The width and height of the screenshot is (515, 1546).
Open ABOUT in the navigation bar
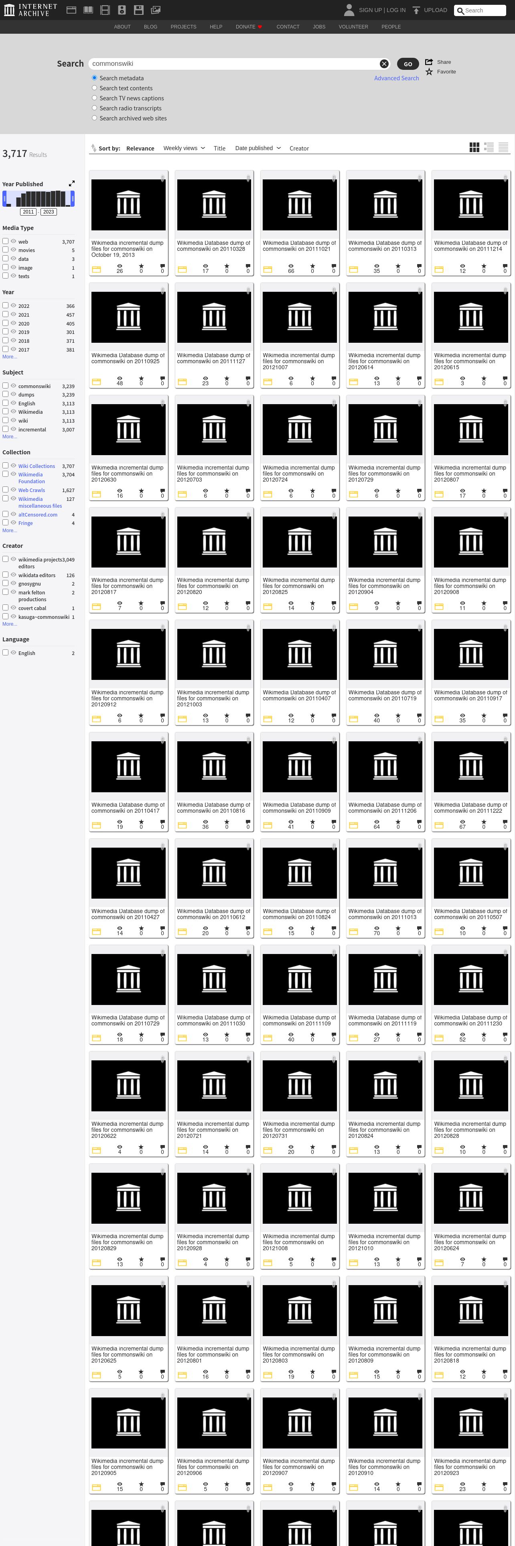point(122,27)
